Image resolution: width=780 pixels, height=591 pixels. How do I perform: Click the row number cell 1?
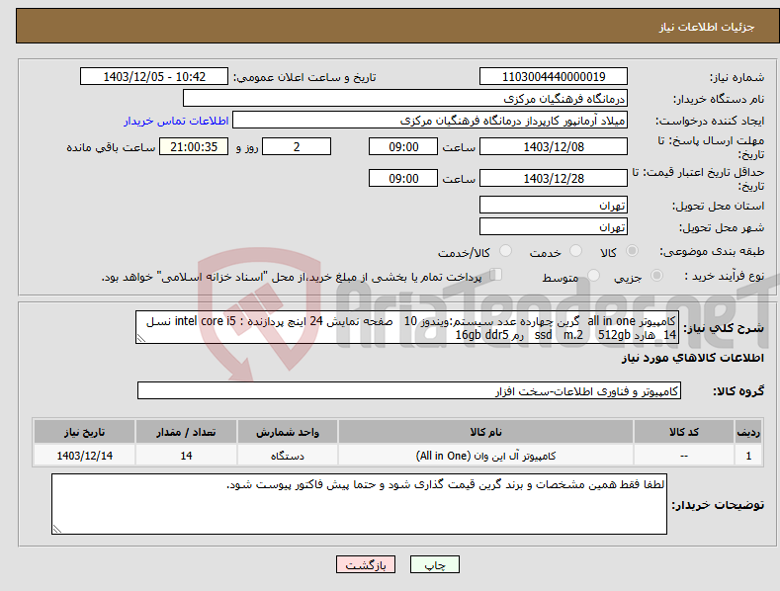pos(748,456)
